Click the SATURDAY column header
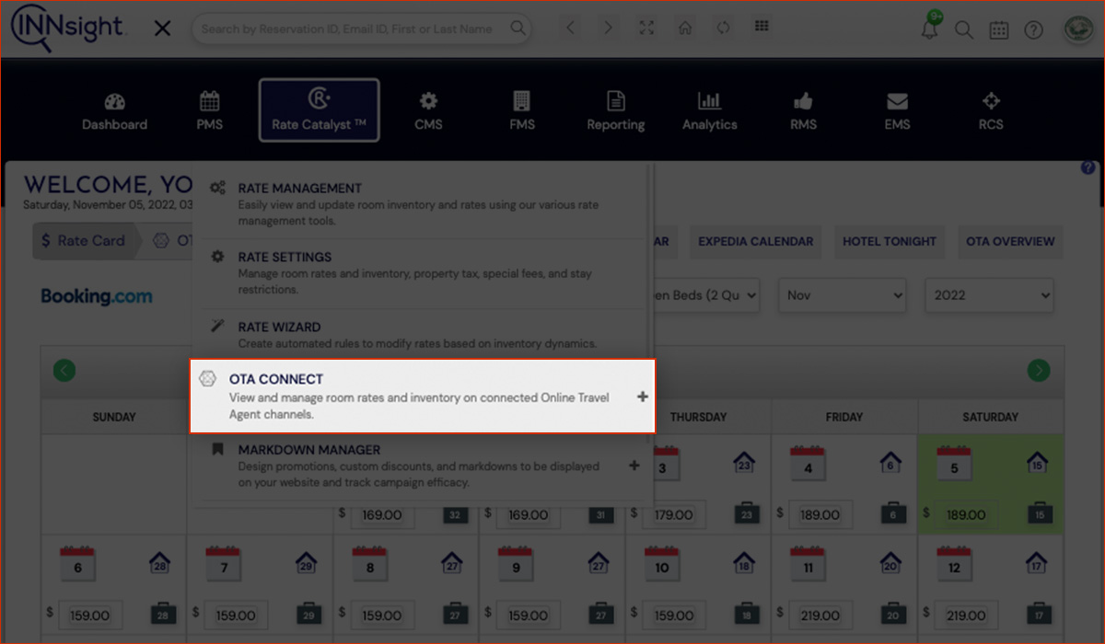The width and height of the screenshot is (1105, 644). click(990, 417)
